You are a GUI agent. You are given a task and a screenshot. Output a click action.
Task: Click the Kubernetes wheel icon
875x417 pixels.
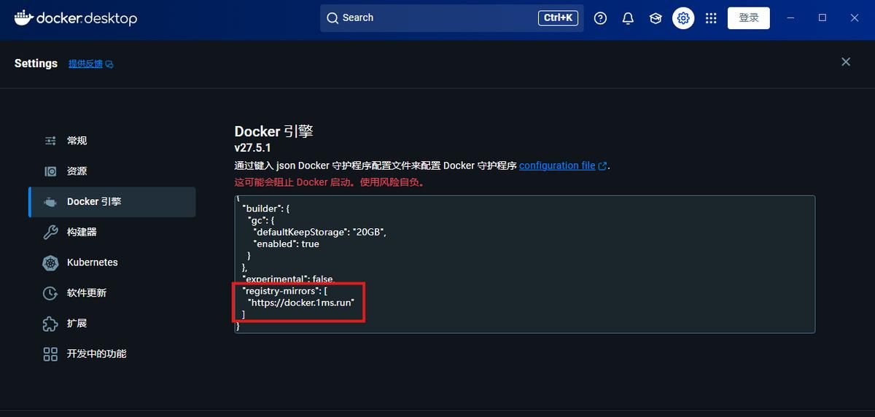pyautogui.click(x=50, y=262)
